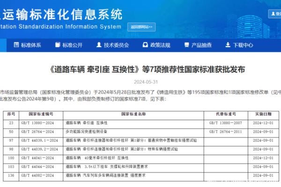Screen dimensions: 281x187
Task: Select the GB/T 44039.1-2024 table row
Action: click(140, 140)
